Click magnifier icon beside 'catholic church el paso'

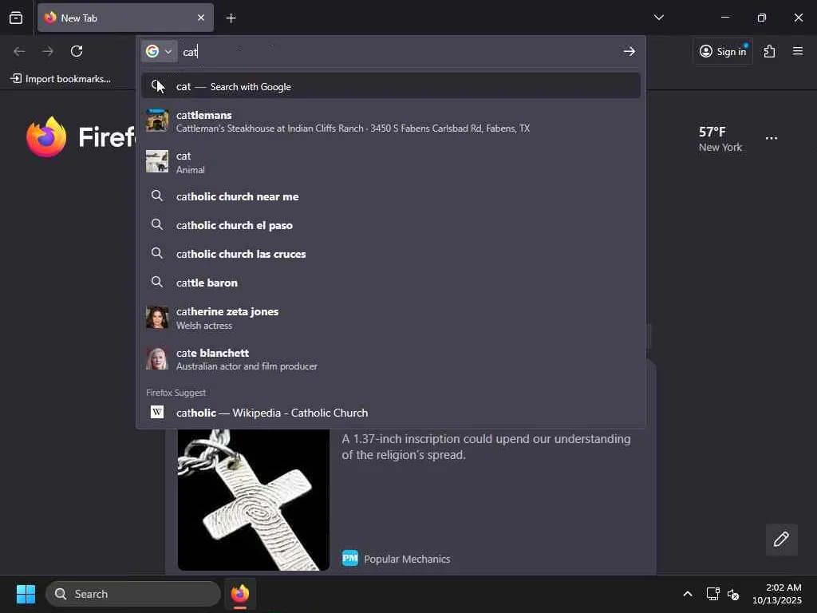click(157, 224)
